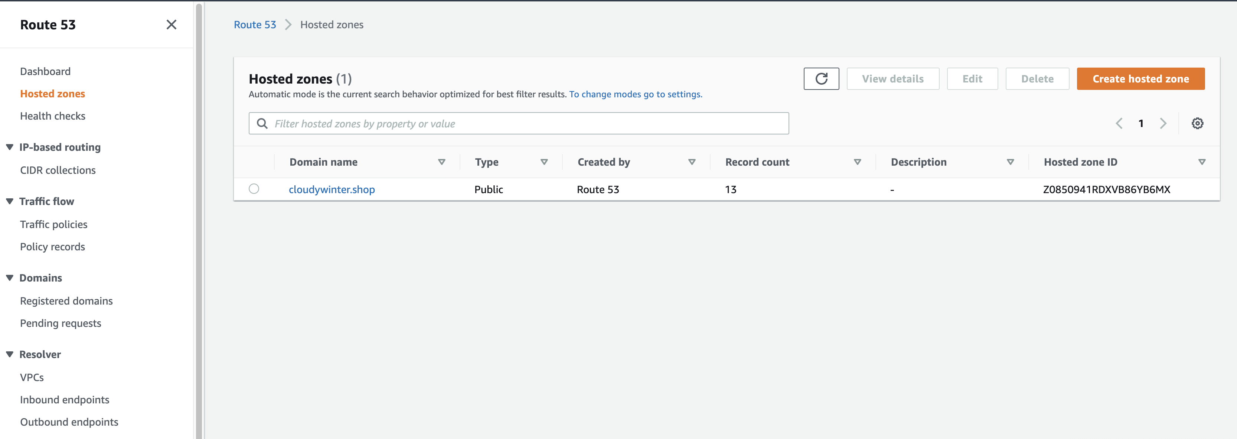Sort by Record count column arrow

(857, 162)
